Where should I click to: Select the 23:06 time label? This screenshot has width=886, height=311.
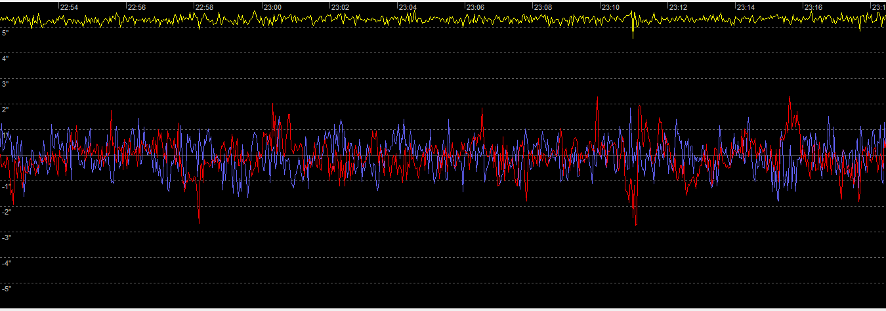[475, 7]
